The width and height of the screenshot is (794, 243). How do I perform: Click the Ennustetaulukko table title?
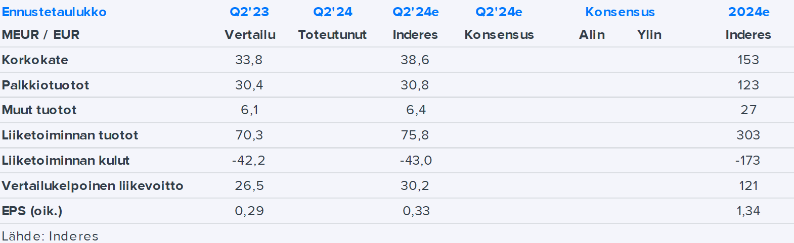click(x=54, y=12)
